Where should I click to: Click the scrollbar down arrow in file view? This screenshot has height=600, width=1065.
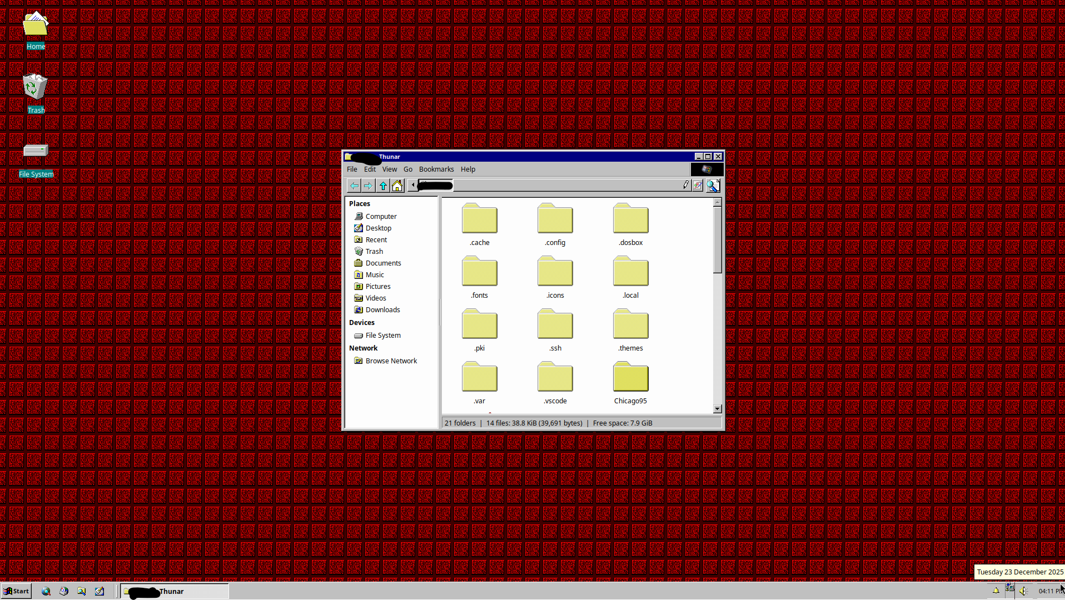tap(718, 409)
